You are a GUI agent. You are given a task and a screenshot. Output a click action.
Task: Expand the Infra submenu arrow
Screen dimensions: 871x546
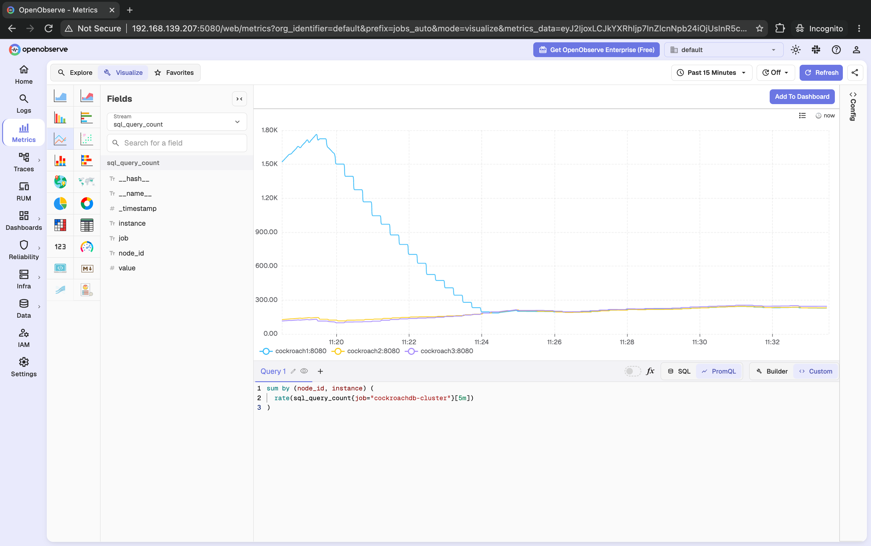pos(39,277)
